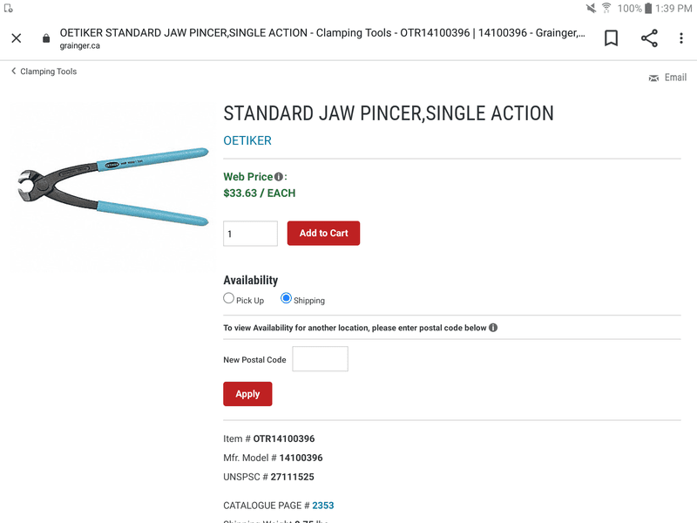Screen dimensions: 697x523
Task: Select UNSPSC number 27111525
Action: (292, 477)
